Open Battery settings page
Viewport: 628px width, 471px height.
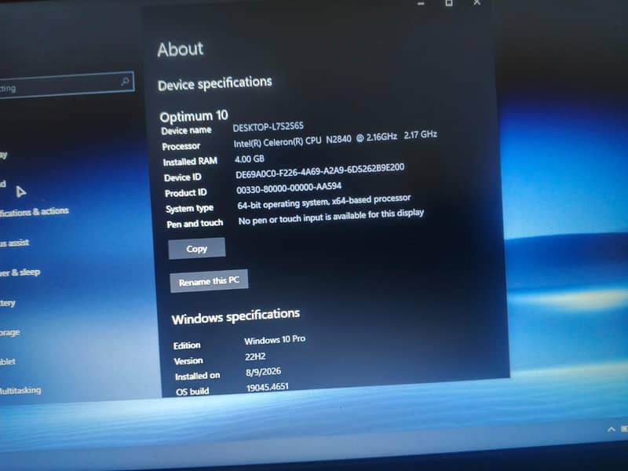(x=8, y=303)
